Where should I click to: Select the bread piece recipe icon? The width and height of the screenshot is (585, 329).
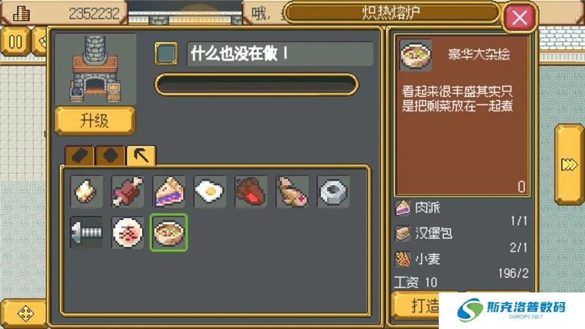tap(86, 192)
